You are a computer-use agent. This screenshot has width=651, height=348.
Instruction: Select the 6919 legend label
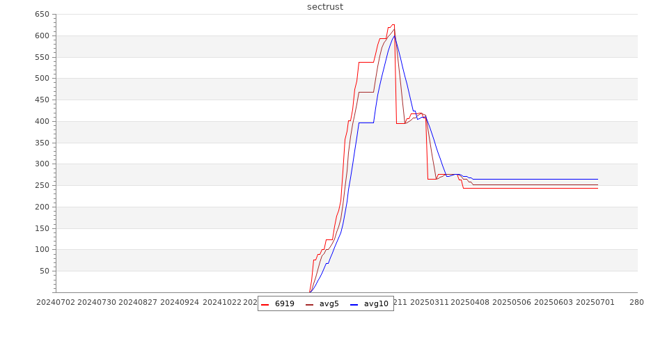click(x=284, y=304)
